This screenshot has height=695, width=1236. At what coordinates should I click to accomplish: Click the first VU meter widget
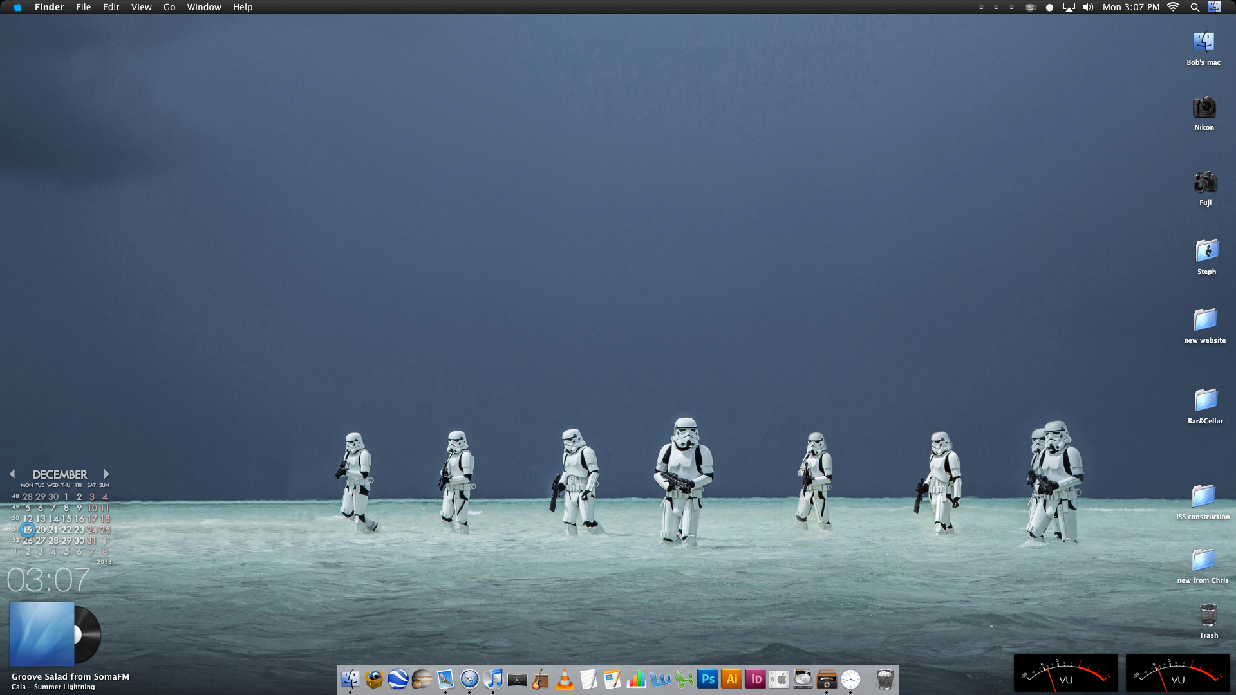click(x=1065, y=673)
